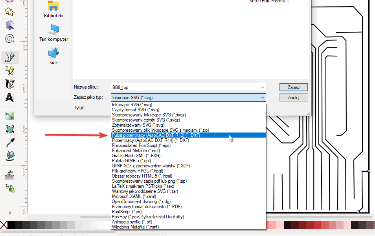The image size is (375, 236).
Task: Select OpenDocument drawing (*.odg)
Action: (x=188, y=202)
